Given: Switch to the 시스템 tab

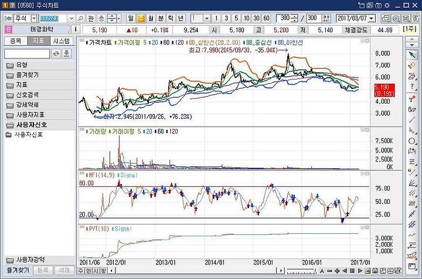Looking at the screenshot, I should pyautogui.click(x=62, y=41).
